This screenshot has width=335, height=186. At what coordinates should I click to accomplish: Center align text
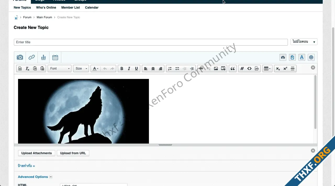pos(153,69)
